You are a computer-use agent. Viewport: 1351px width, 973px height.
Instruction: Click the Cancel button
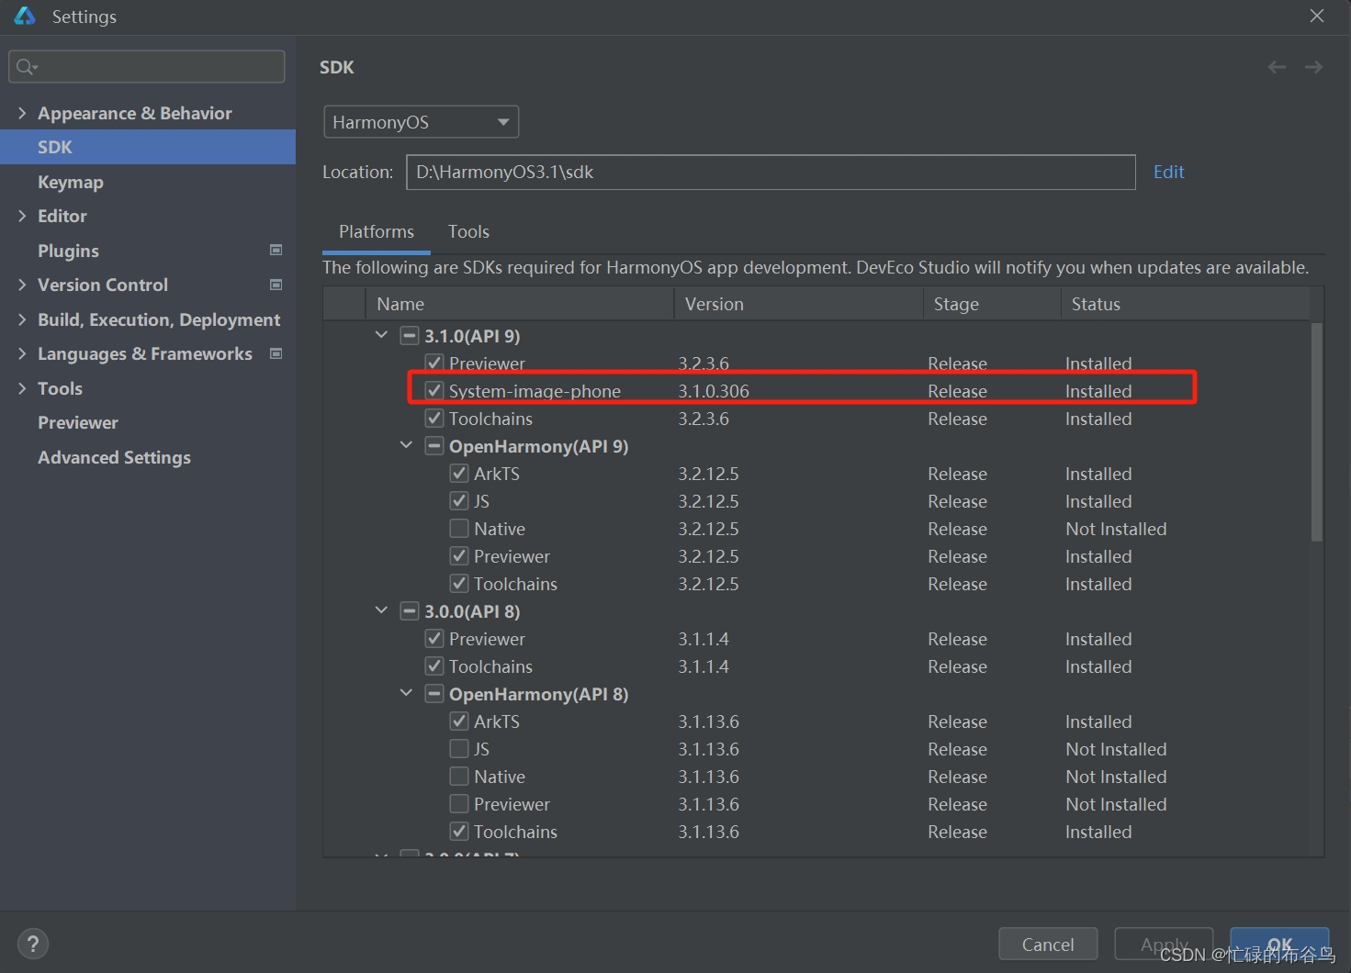pyautogui.click(x=1048, y=944)
